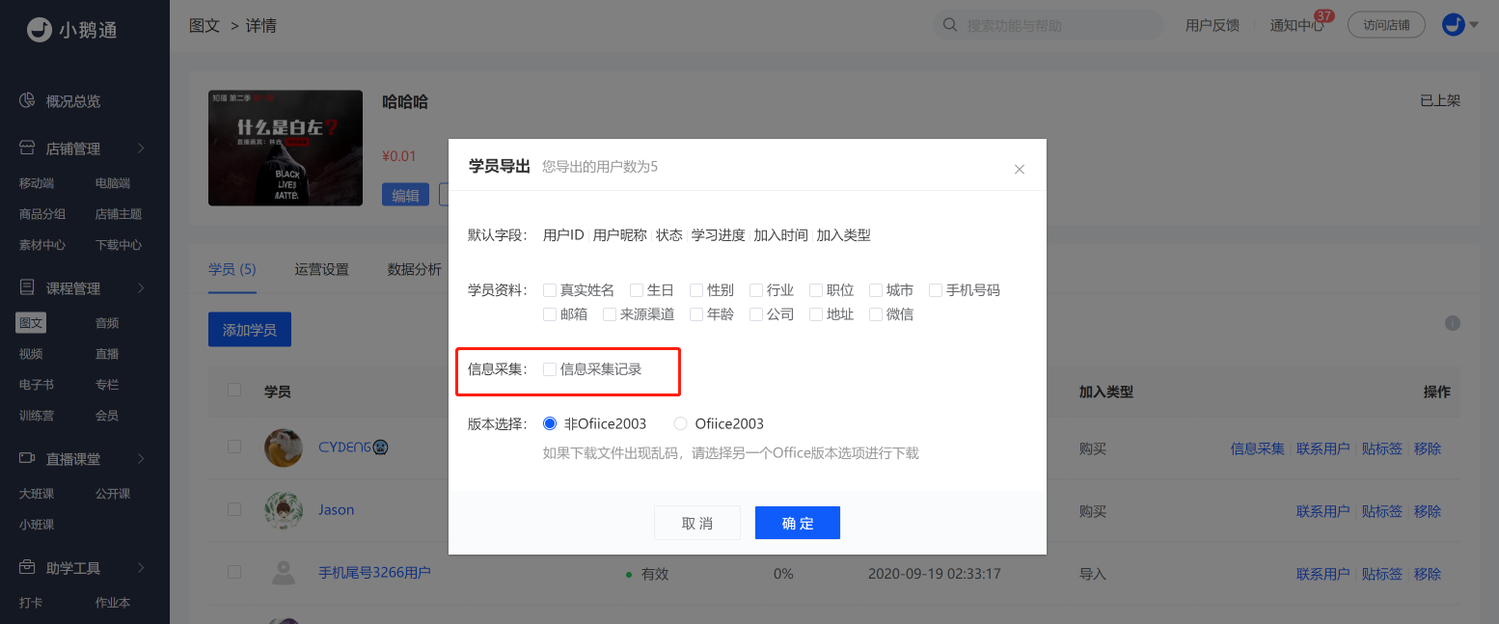Click the user avatar icon at top right
This screenshot has width=1499, height=624.
coord(1452,24)
